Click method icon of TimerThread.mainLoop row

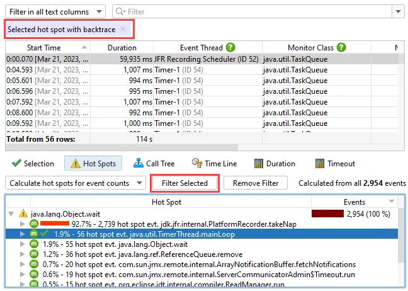[x=34, y=234]
